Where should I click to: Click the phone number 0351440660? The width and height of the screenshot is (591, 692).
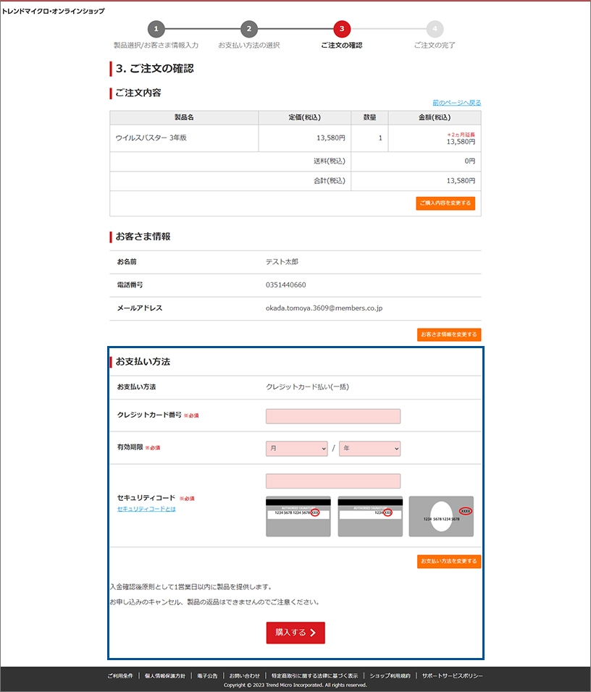point(286,285)
